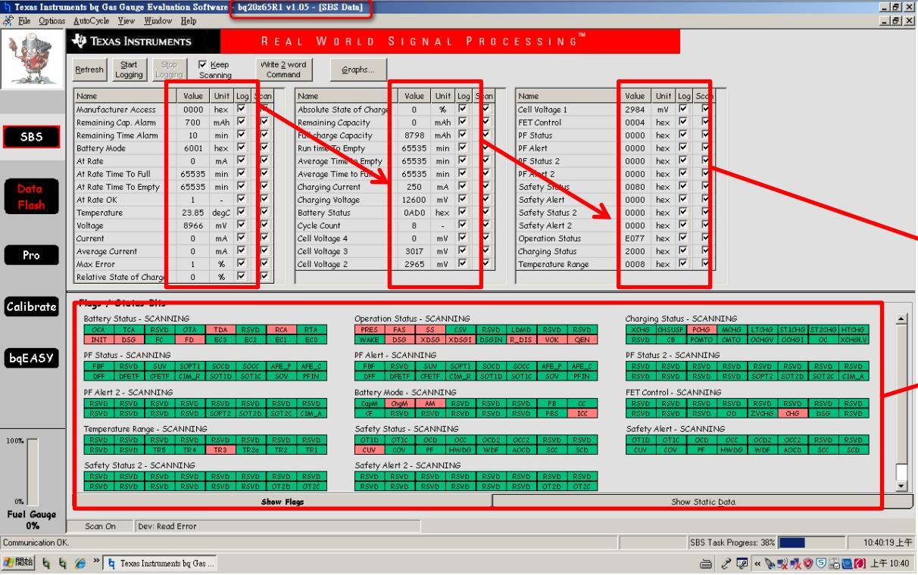Toggle Log checkbox for Manufacturer Access
Image resolution: width=918 pixels, height=575 pixels.
[242, 109]
